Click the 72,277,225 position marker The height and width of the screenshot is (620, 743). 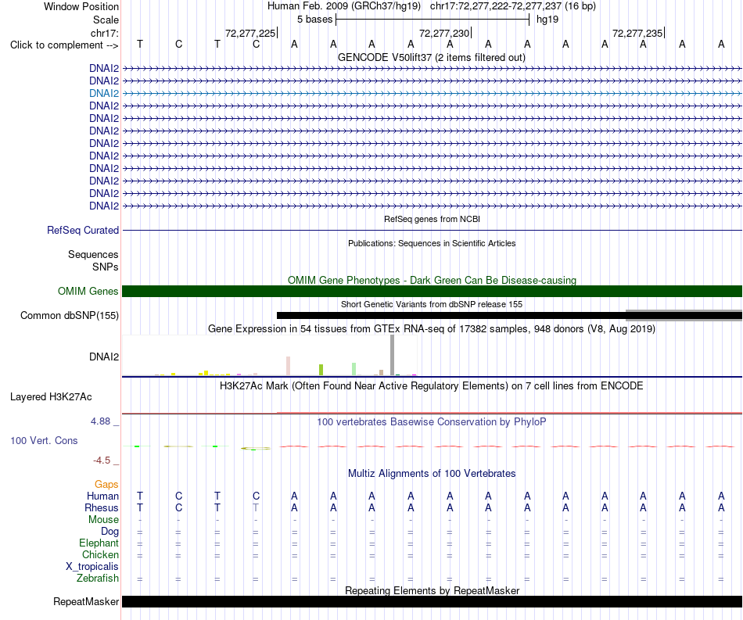tap(250, 33)
